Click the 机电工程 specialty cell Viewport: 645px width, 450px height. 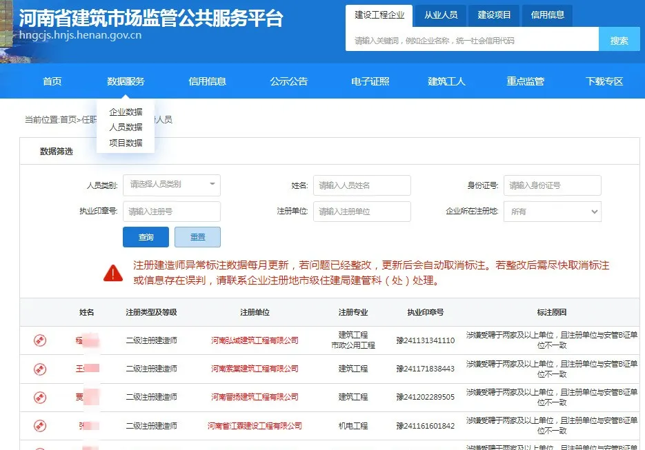[x=353, y=426]
